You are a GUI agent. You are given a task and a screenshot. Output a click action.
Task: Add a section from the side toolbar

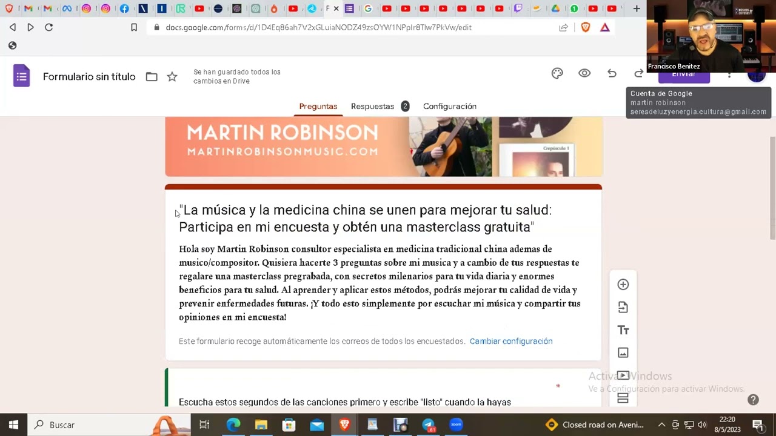point(623,398)
